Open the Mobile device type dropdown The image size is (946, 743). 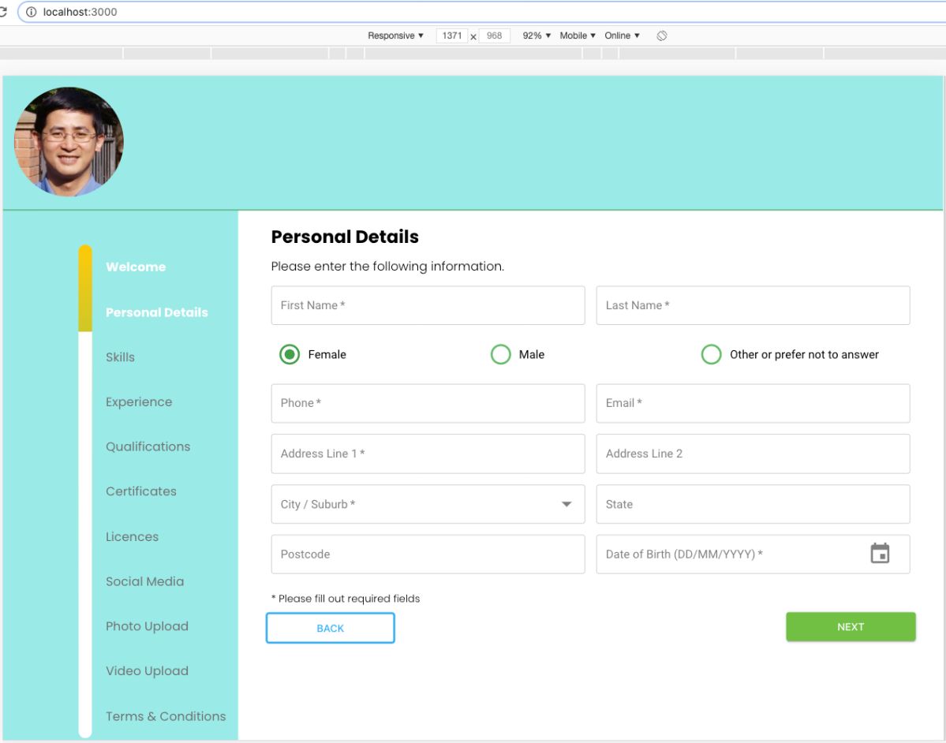pos(578,35)
